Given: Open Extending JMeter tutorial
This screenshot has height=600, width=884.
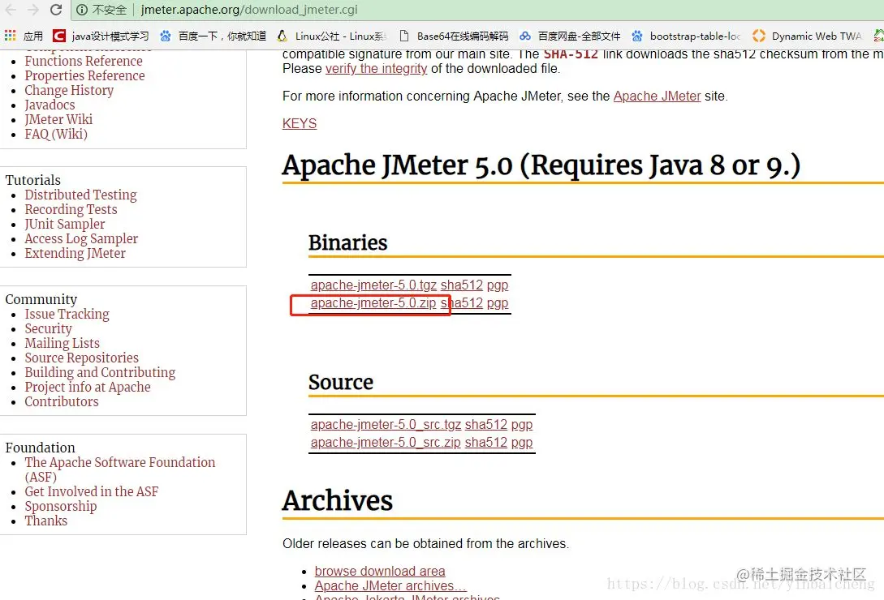Looking at the screenshot, I should tap(75, 254).
